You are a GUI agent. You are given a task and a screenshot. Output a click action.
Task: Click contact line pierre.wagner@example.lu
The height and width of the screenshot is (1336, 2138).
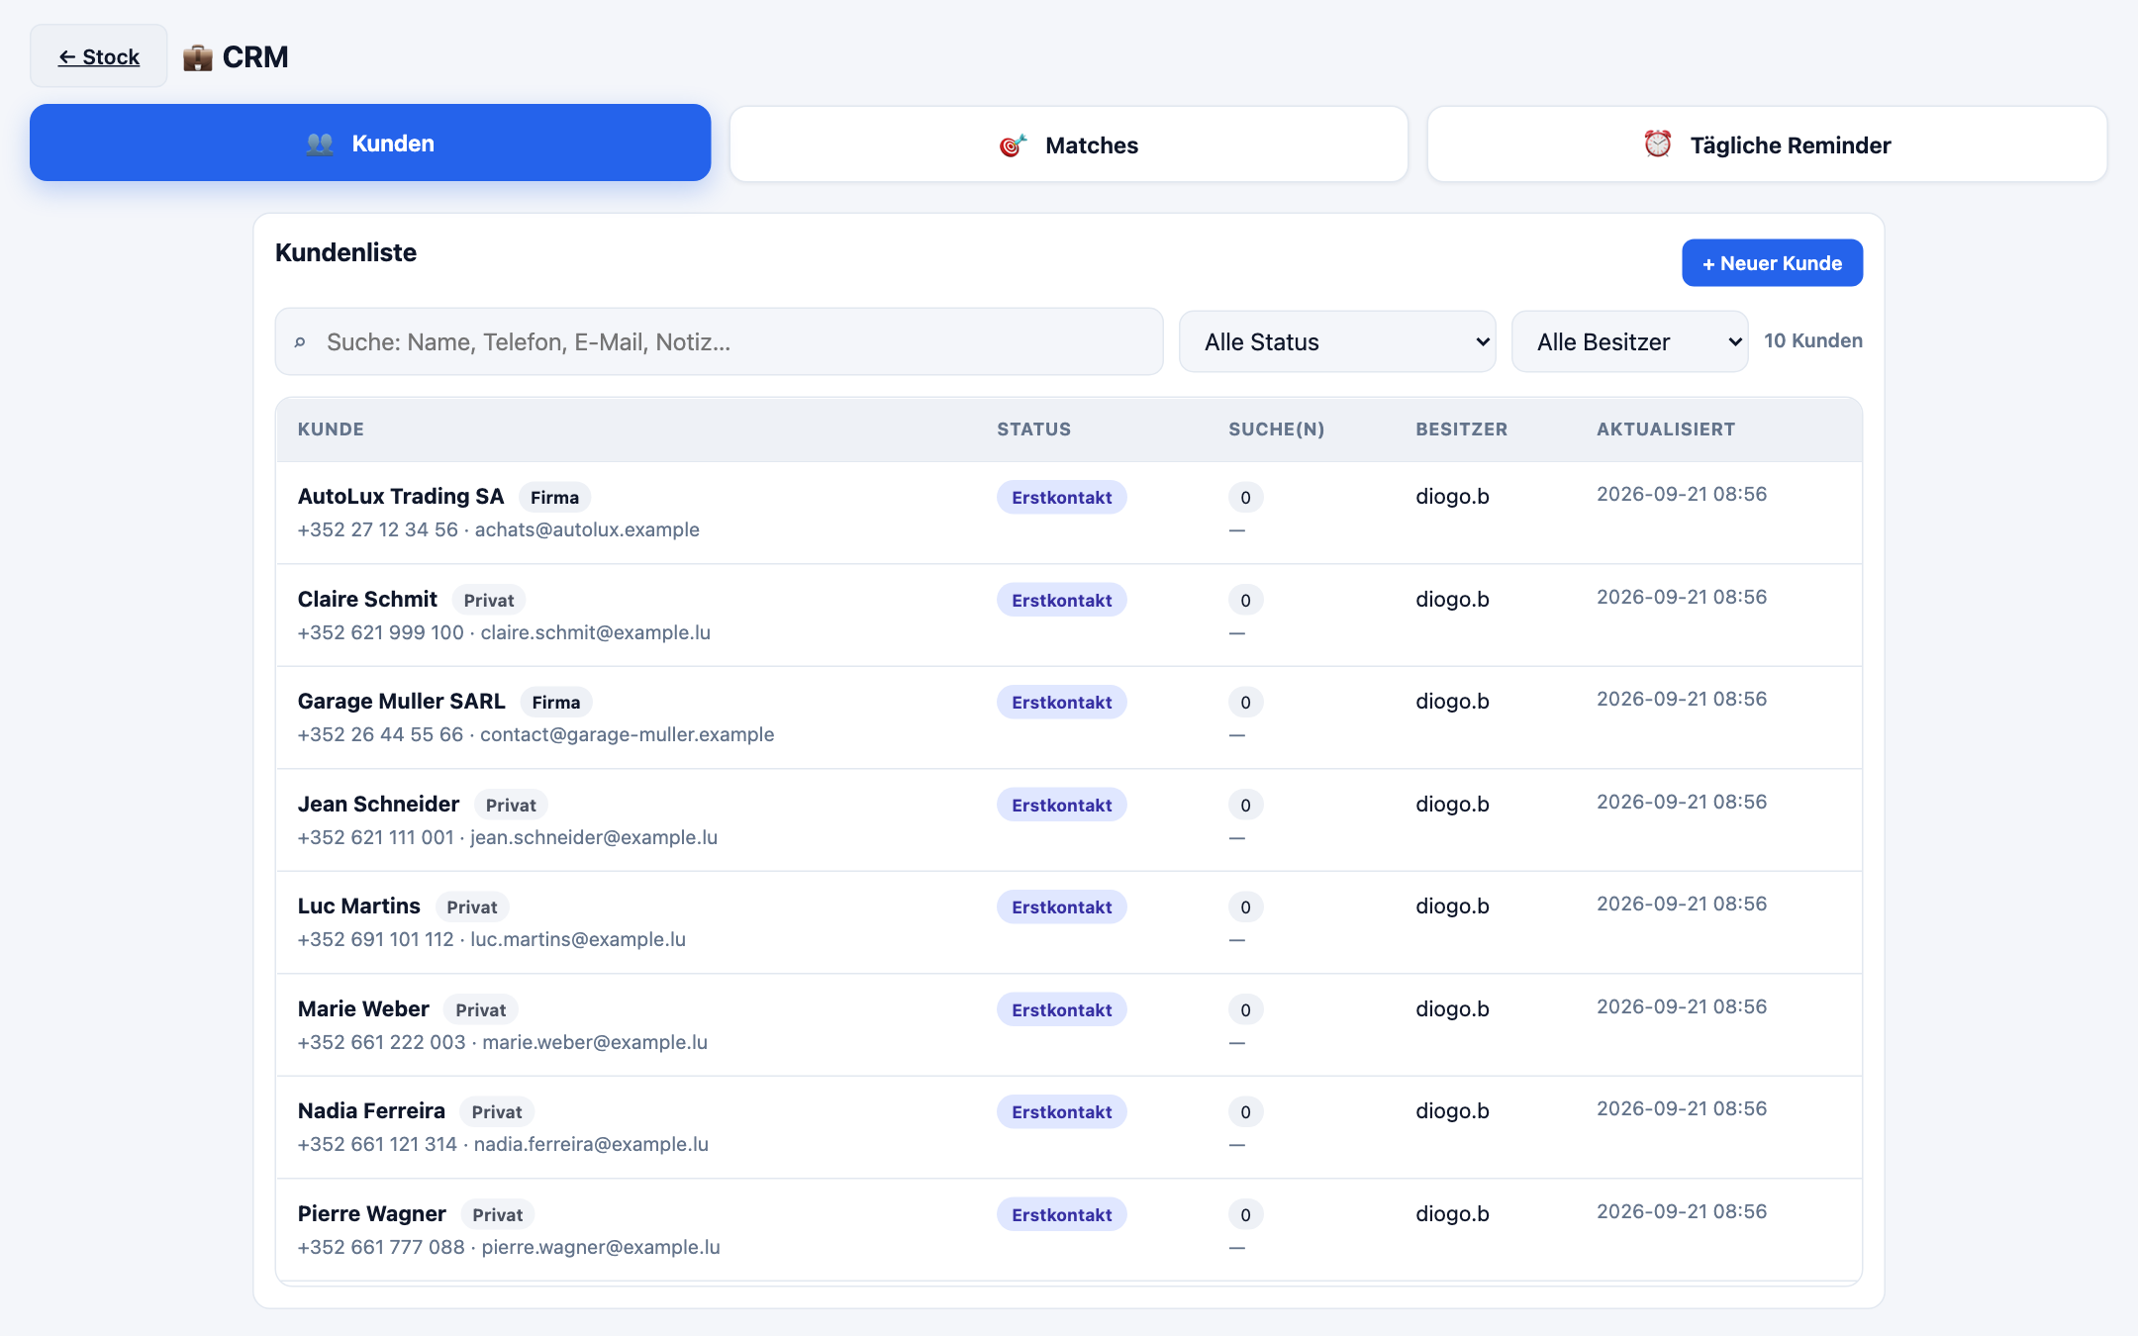pos(509,1247)
